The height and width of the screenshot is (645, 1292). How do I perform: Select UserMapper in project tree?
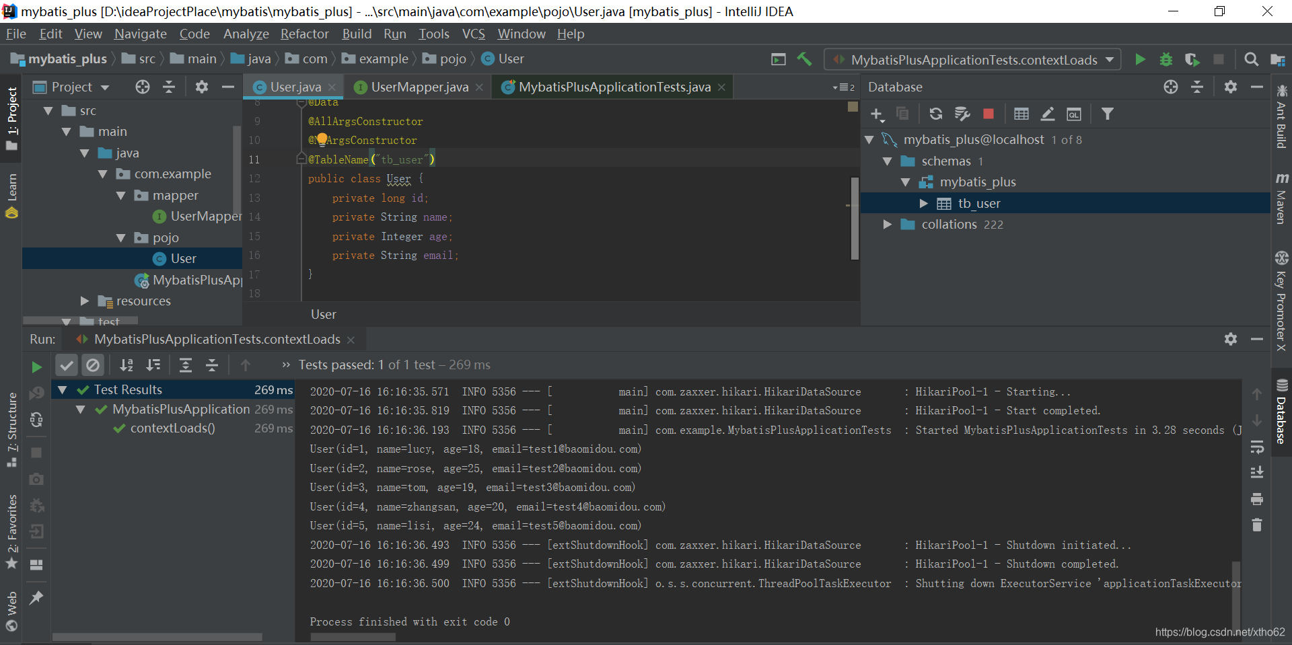(205, 216)
